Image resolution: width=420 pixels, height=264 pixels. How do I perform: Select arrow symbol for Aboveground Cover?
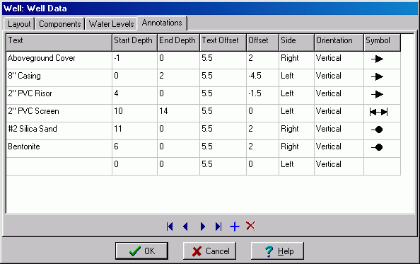pyautogui.click(x=377, y=59)
